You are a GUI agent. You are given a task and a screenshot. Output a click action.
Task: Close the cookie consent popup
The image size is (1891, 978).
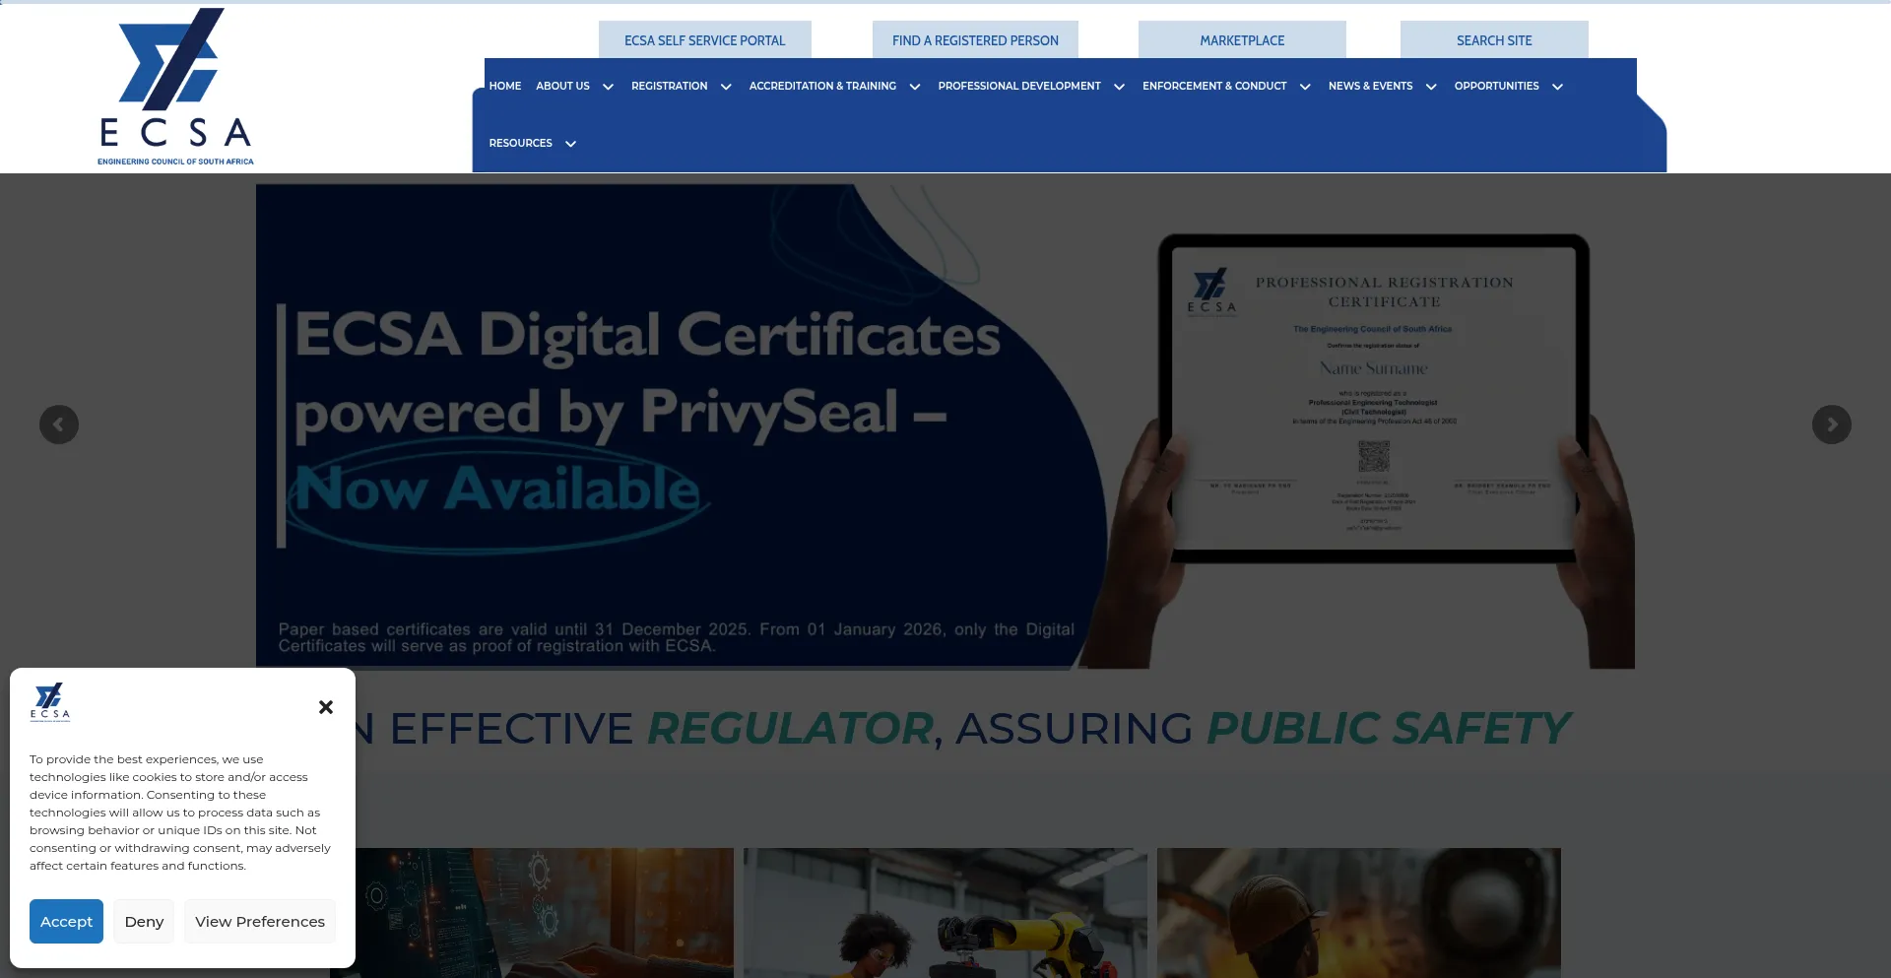(x=326, y=707)
